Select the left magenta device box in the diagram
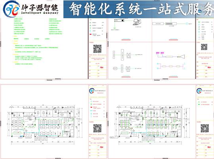 click(158, 53)
